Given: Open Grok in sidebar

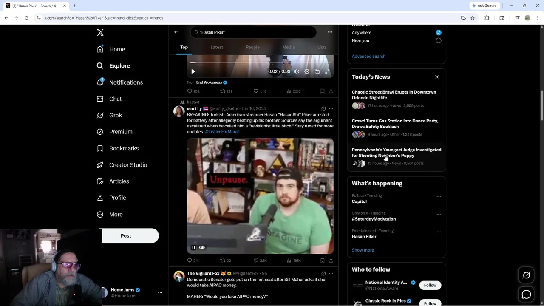Looking at the screenshot, I should tap(109, 115).
